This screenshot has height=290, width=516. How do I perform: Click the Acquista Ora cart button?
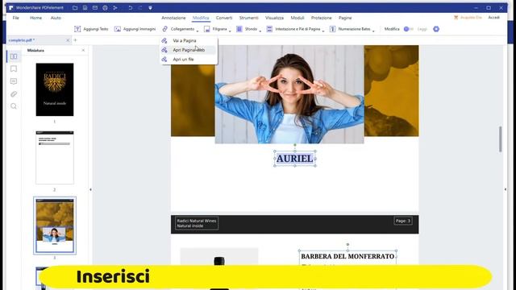[x=468, y=18]
